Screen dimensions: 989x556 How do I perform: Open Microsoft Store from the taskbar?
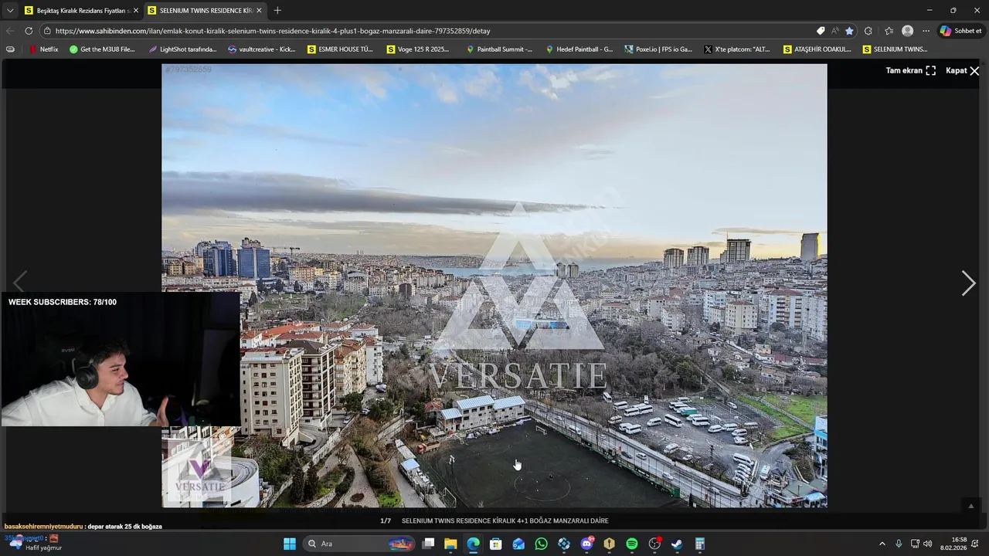pyautogui.click(x=496, y=544)
